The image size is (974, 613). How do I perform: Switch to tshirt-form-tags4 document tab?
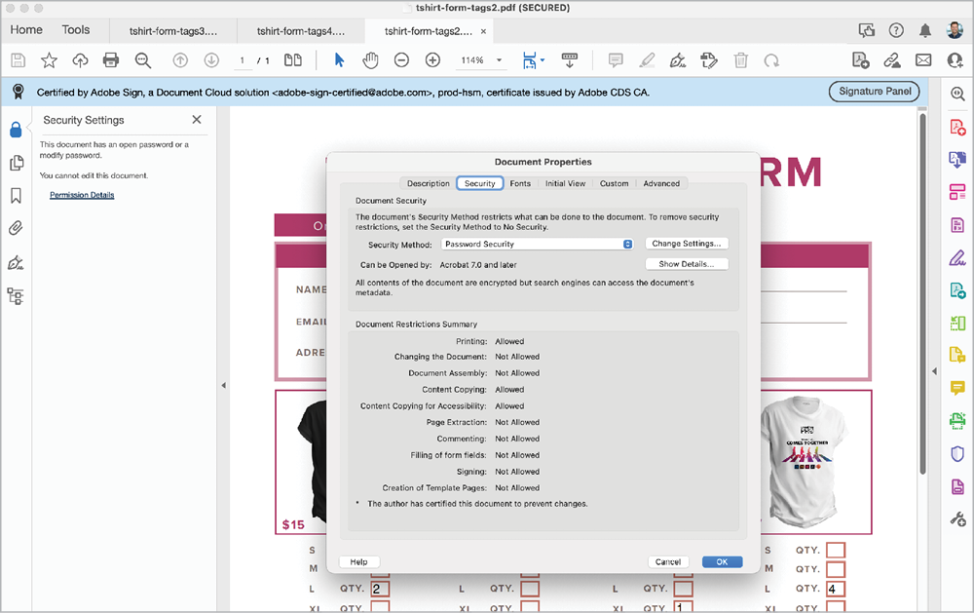[x=301, y=31]
